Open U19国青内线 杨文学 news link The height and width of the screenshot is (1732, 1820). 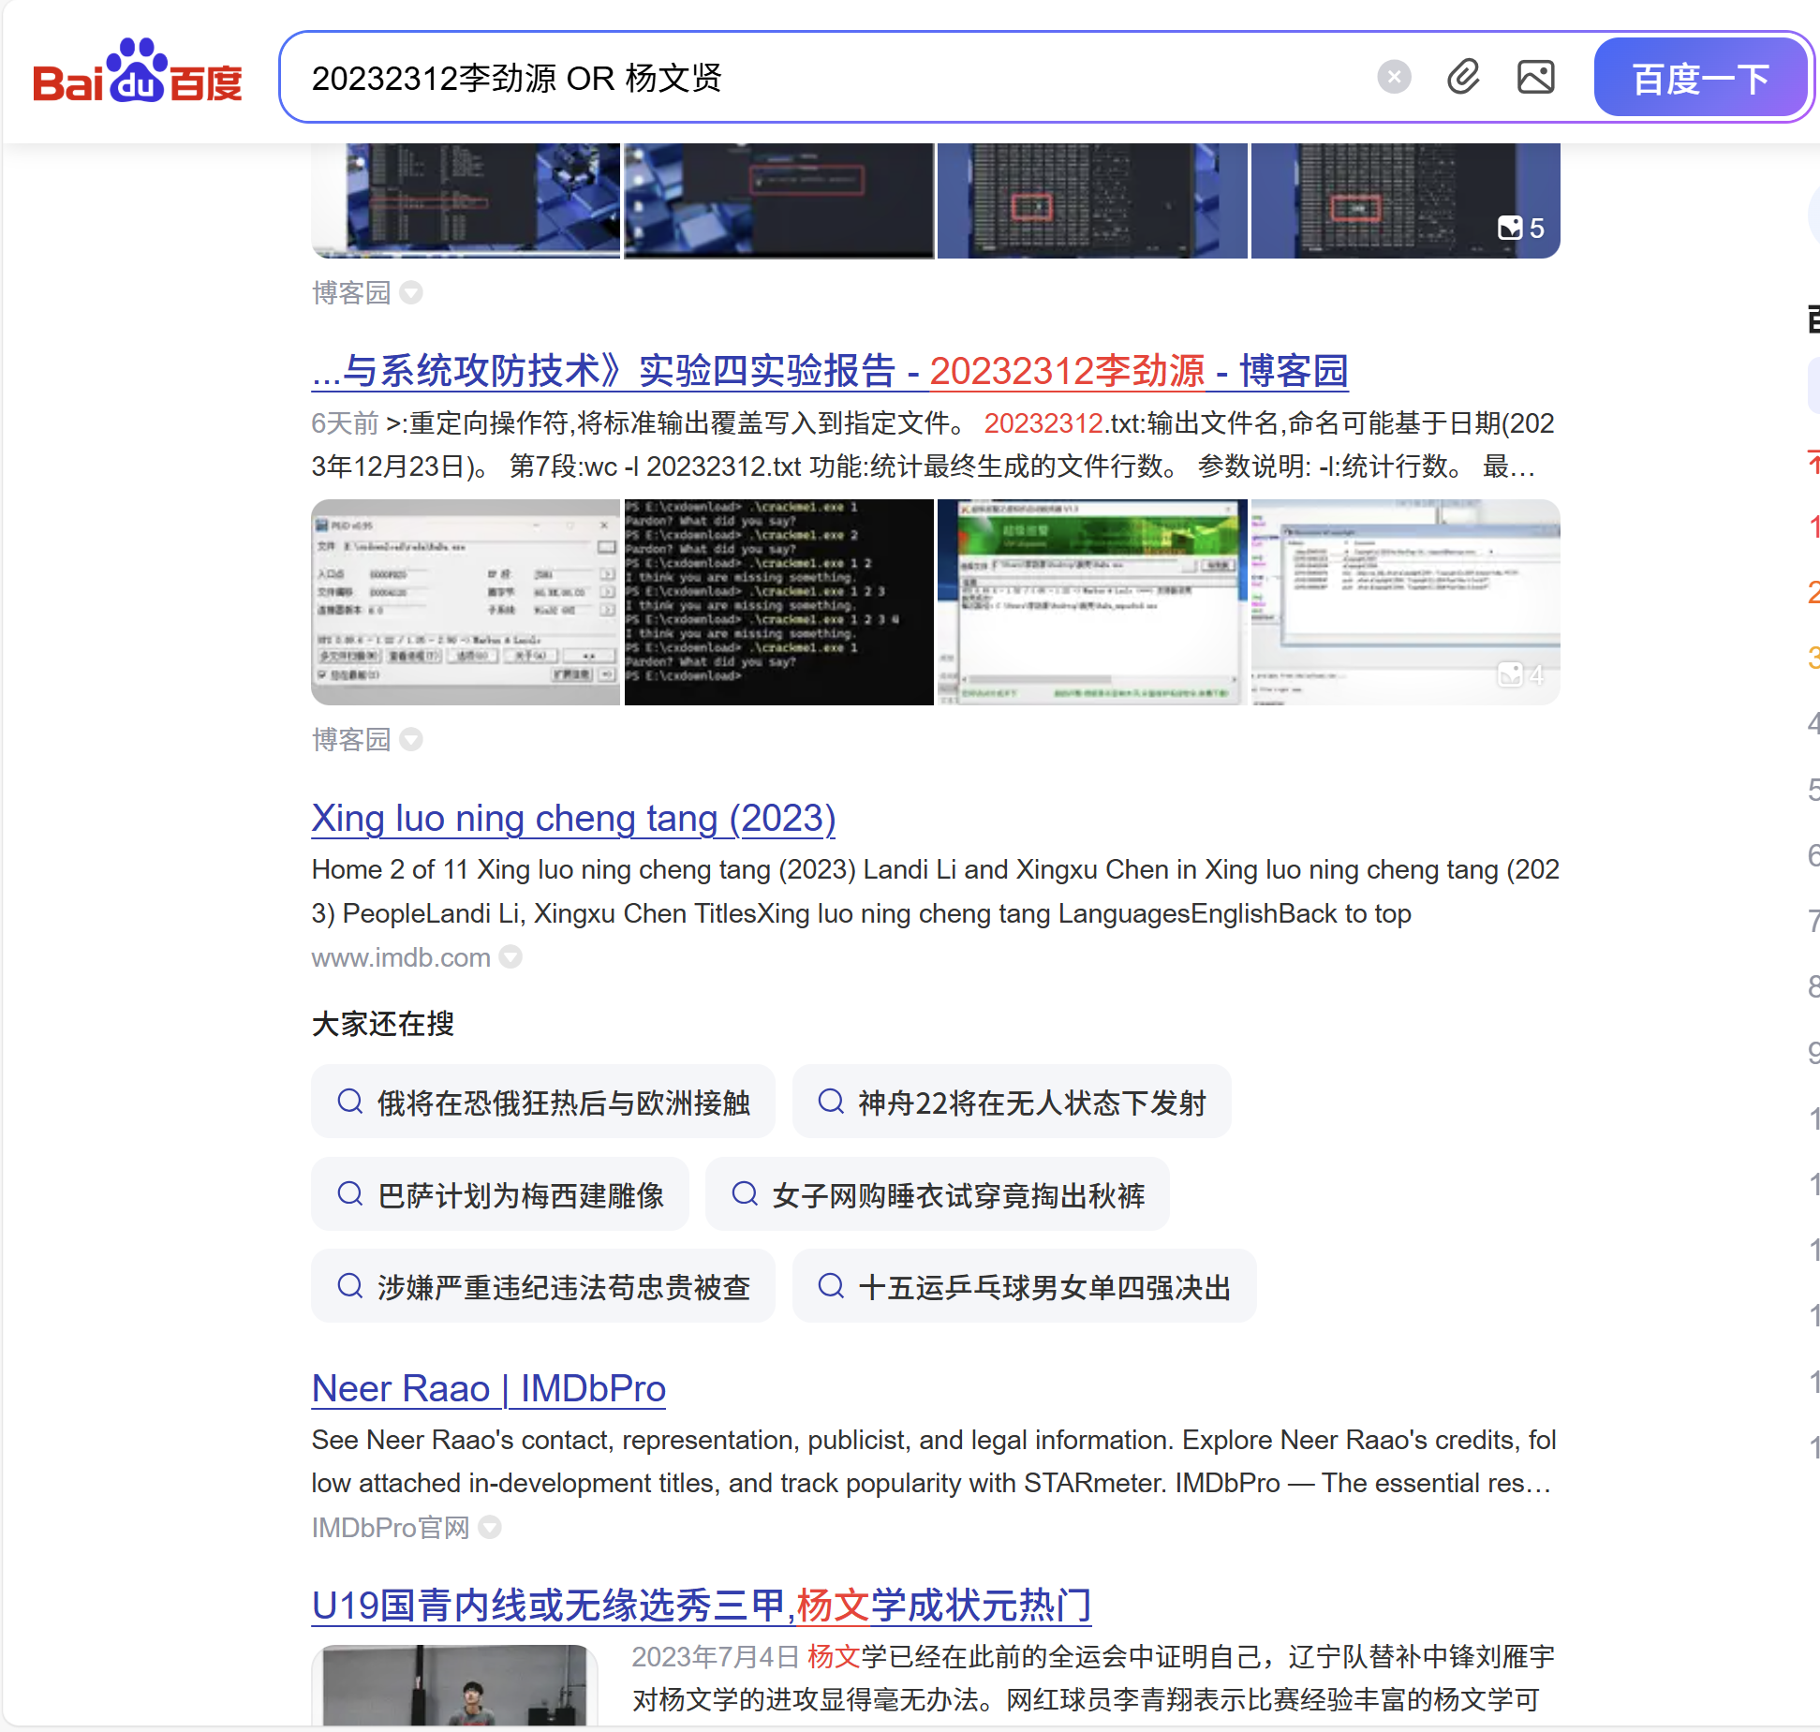(x=701, y=1606)
